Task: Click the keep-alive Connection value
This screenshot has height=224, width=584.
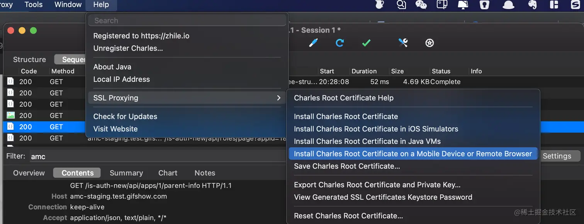Action: tap(87, 207)
